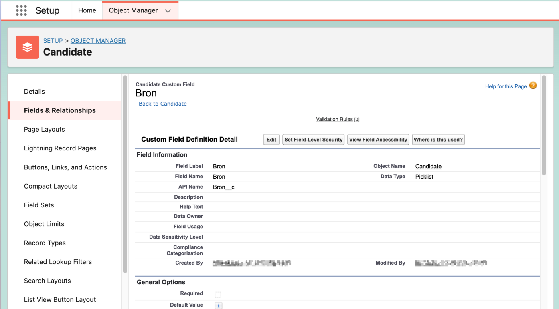This screenshot has height=309, width=559.
Task: Select Details in the sidebar
Action: pos(34,92)
